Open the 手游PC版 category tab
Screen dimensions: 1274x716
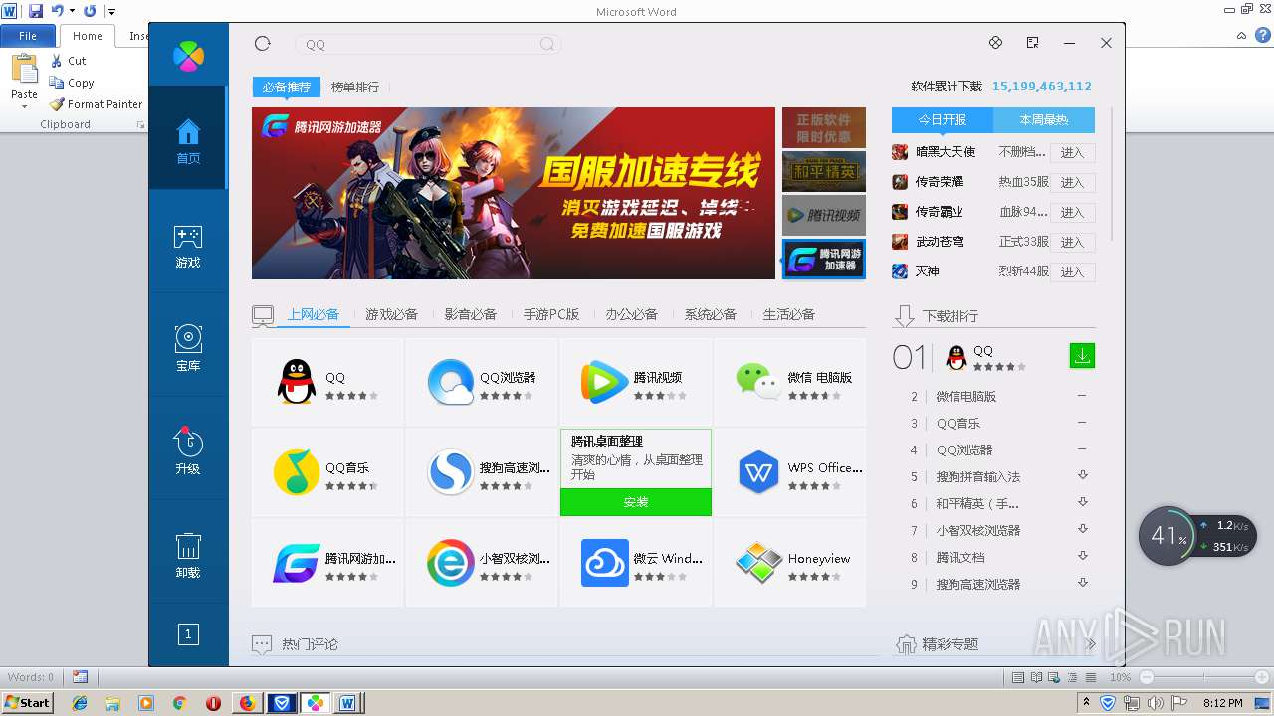point(551,314)
